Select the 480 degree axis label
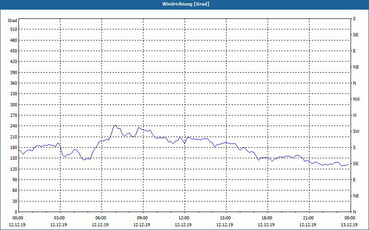 click(14, 40)
